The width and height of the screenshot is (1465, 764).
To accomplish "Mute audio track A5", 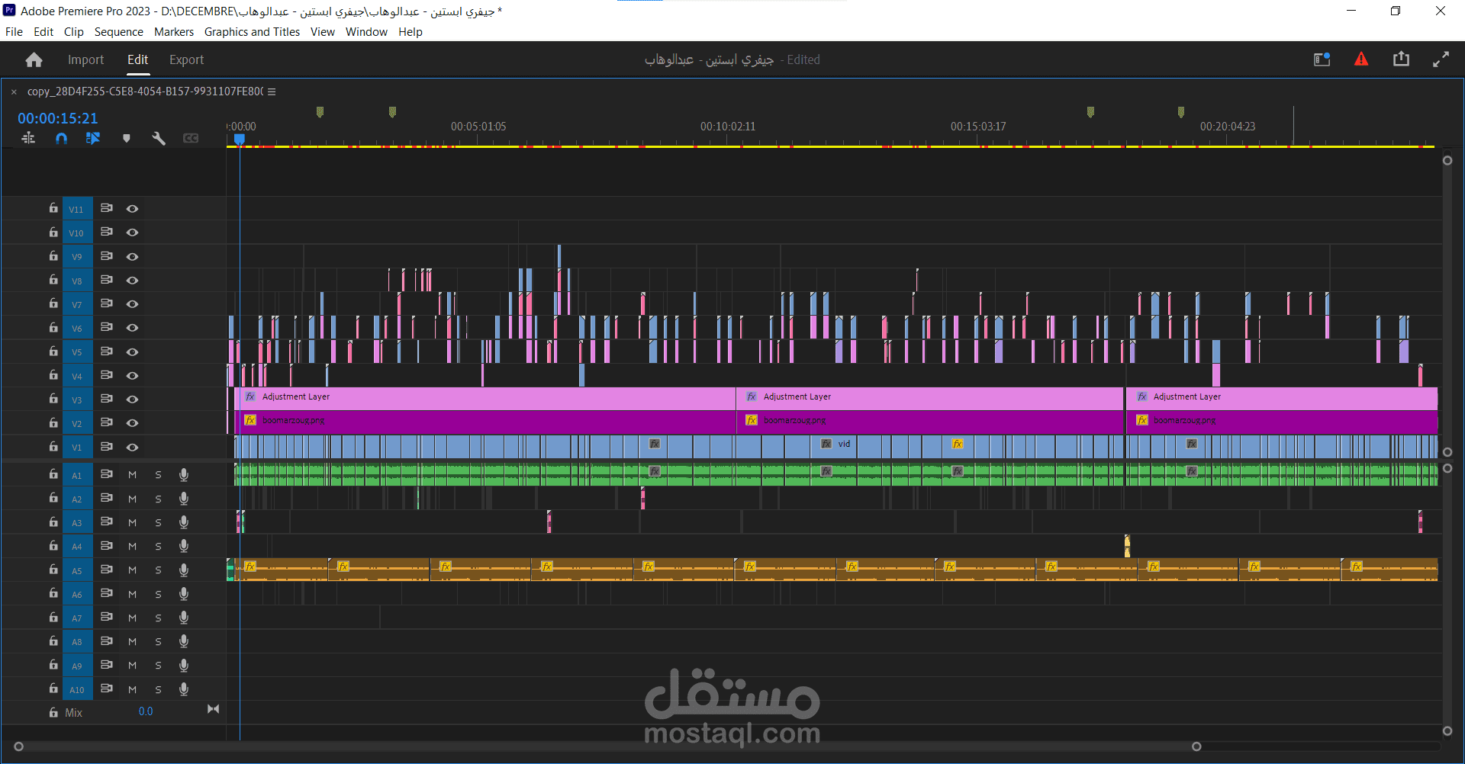I will click(x=133, y=570).
